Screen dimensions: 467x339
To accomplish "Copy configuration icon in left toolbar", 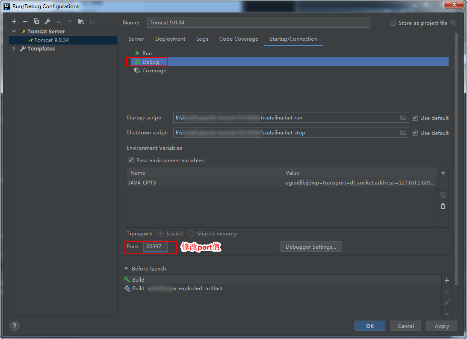I will 36,21.
